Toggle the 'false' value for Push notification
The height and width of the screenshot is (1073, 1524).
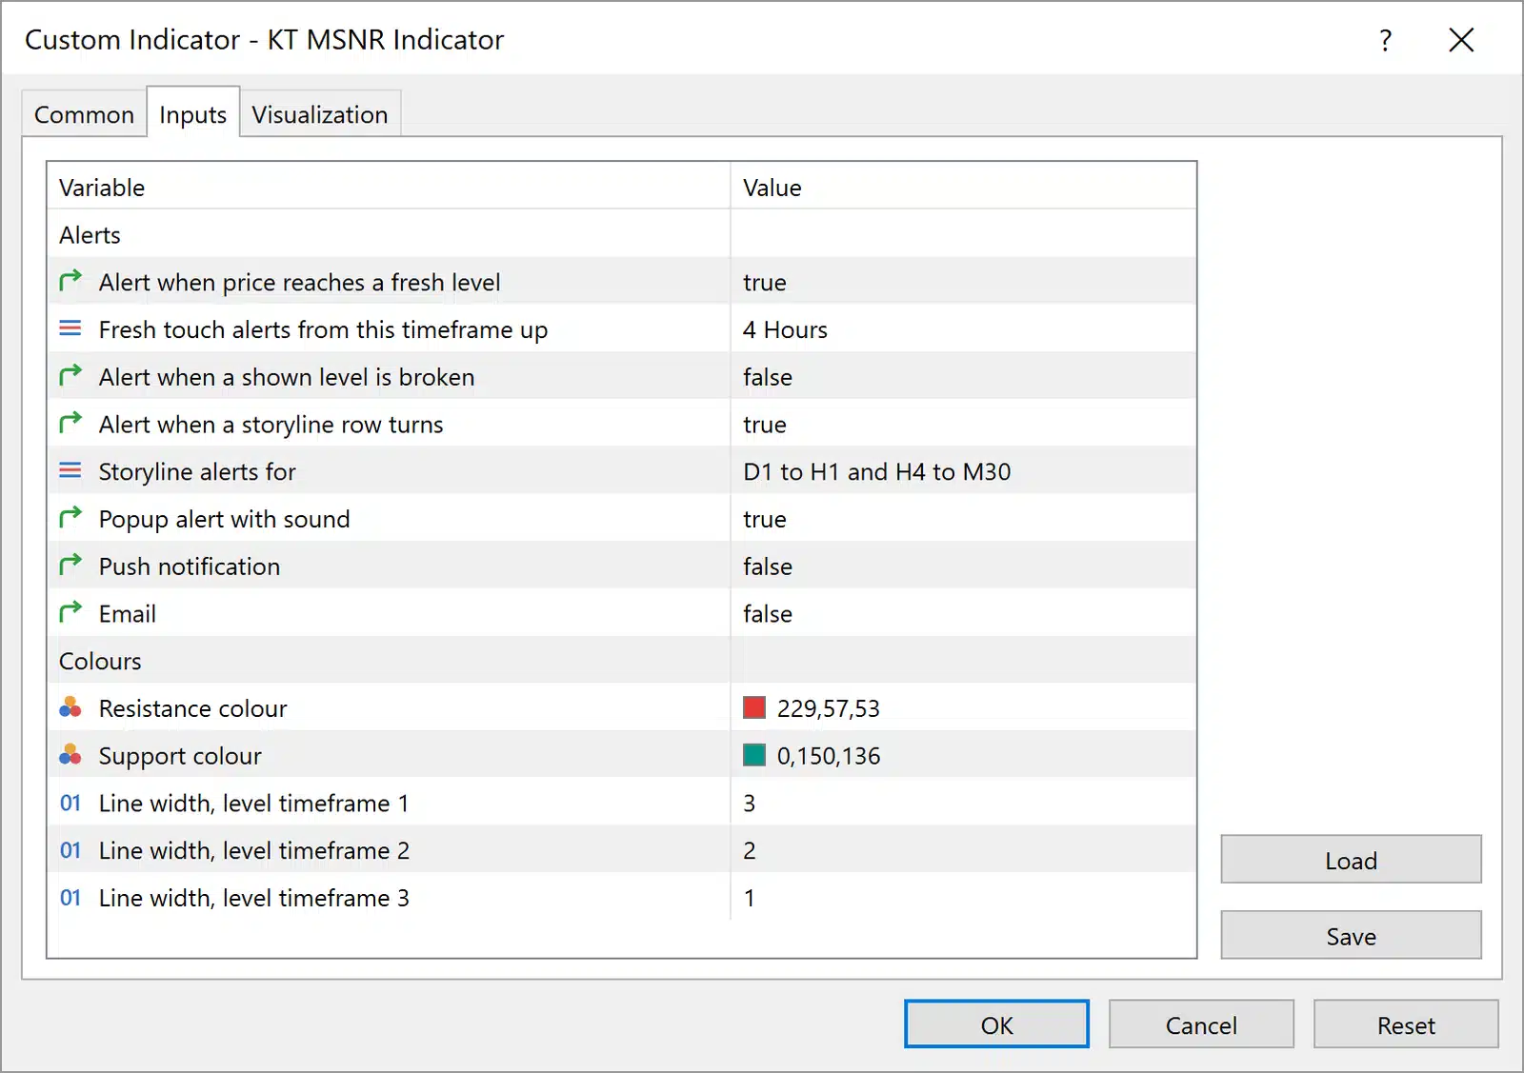click(963, 566)
